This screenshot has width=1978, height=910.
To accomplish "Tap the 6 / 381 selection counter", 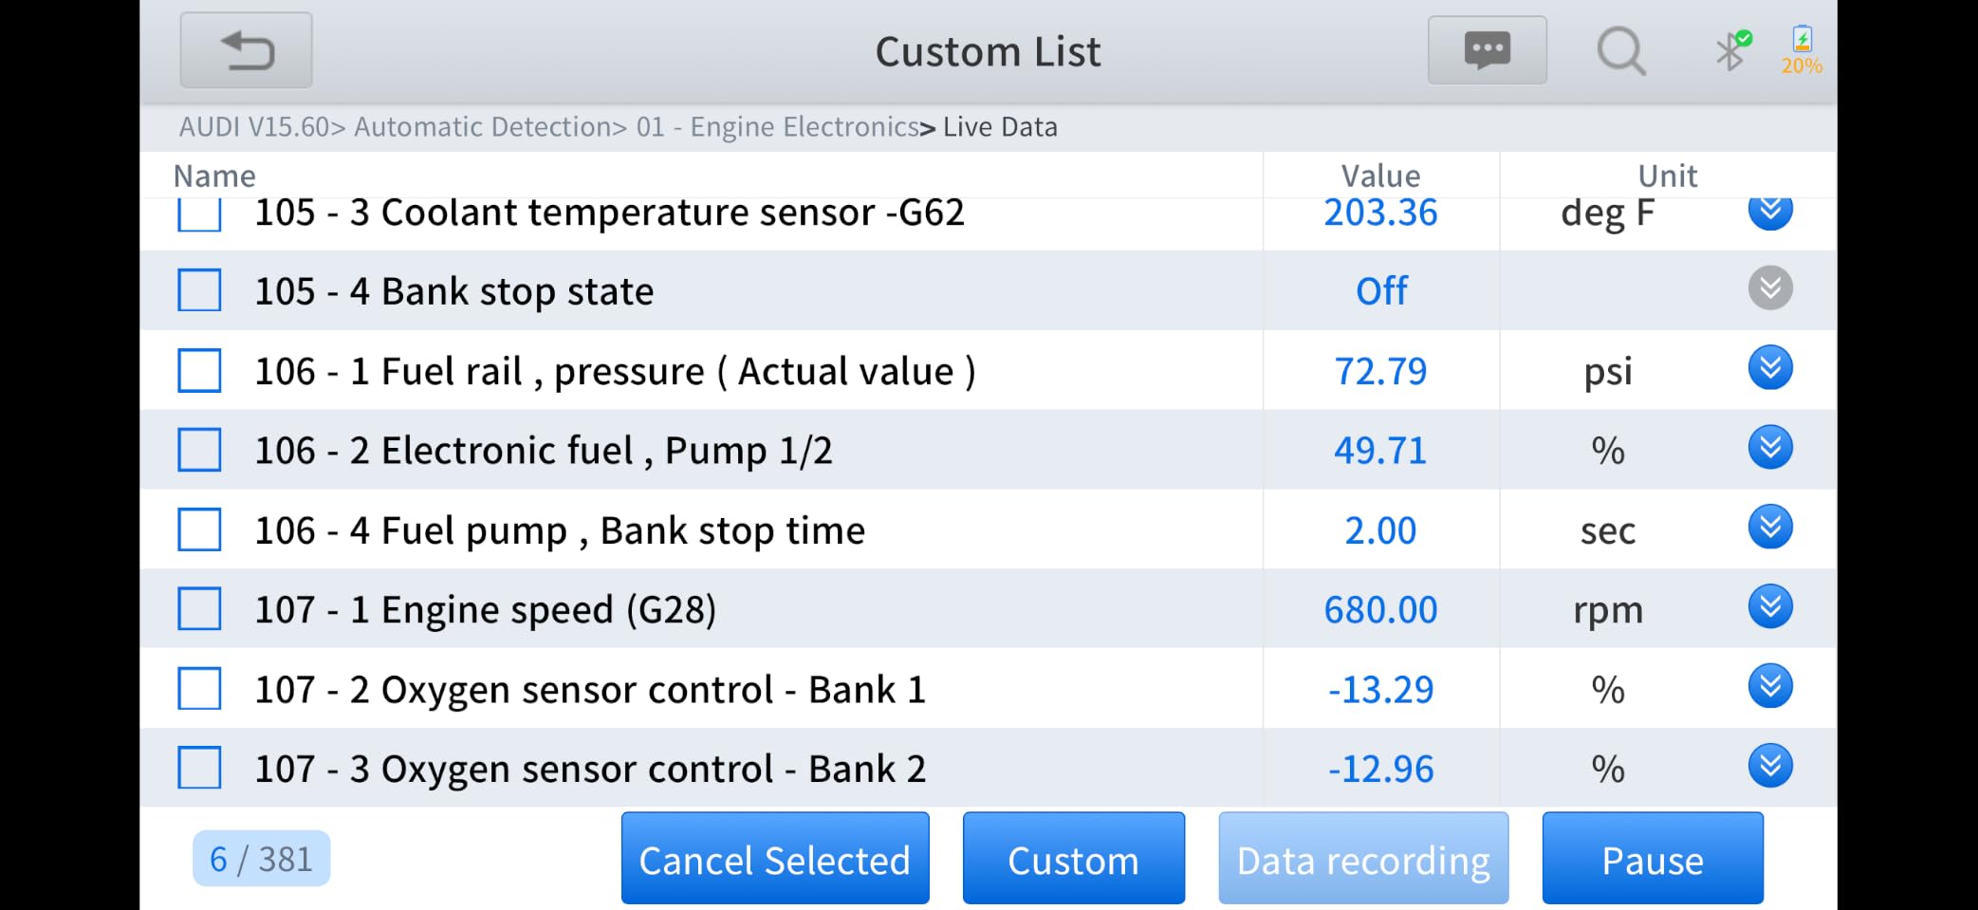I will 261,859.
